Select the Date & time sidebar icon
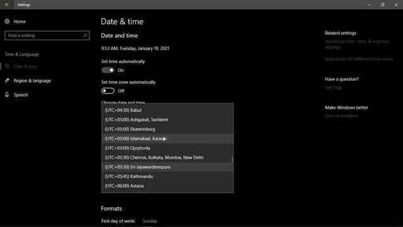The image size is (403, 227). pos(7,66)
